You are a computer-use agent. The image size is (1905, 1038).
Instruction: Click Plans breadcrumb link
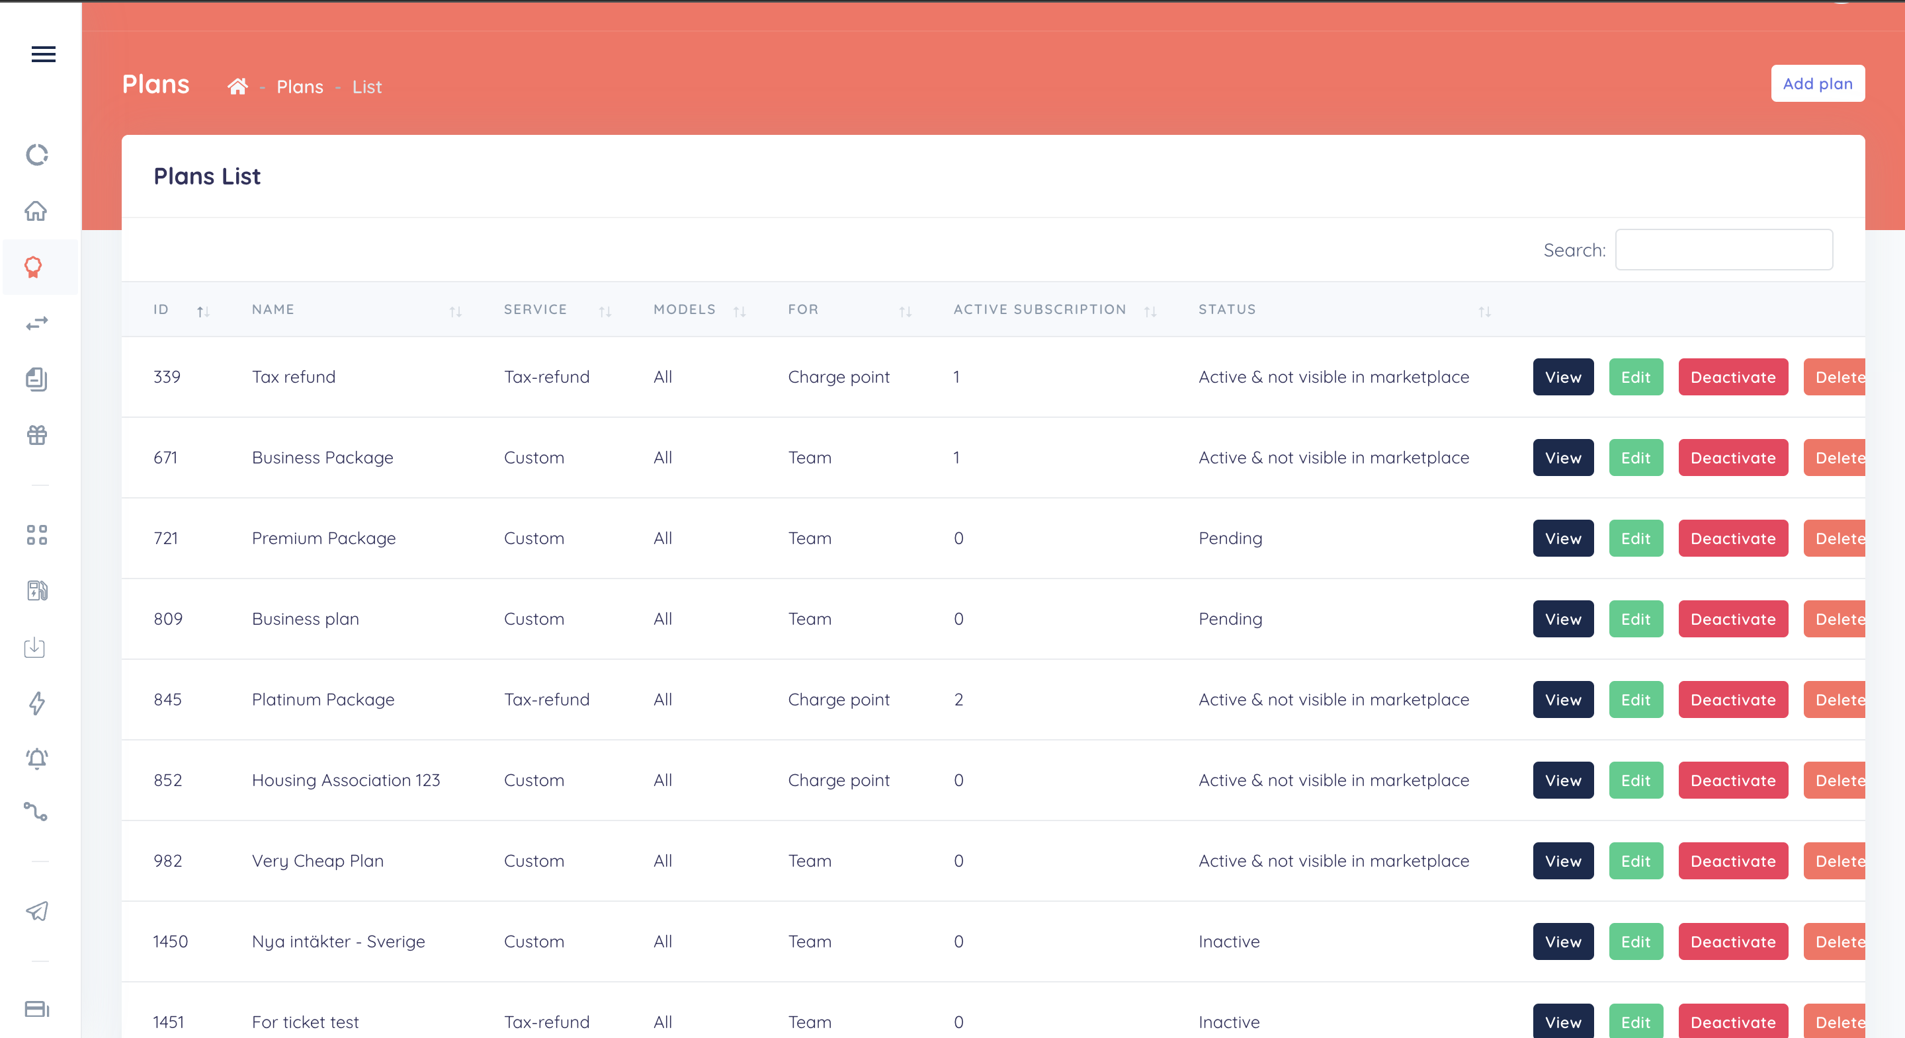[x=300, y=87]
